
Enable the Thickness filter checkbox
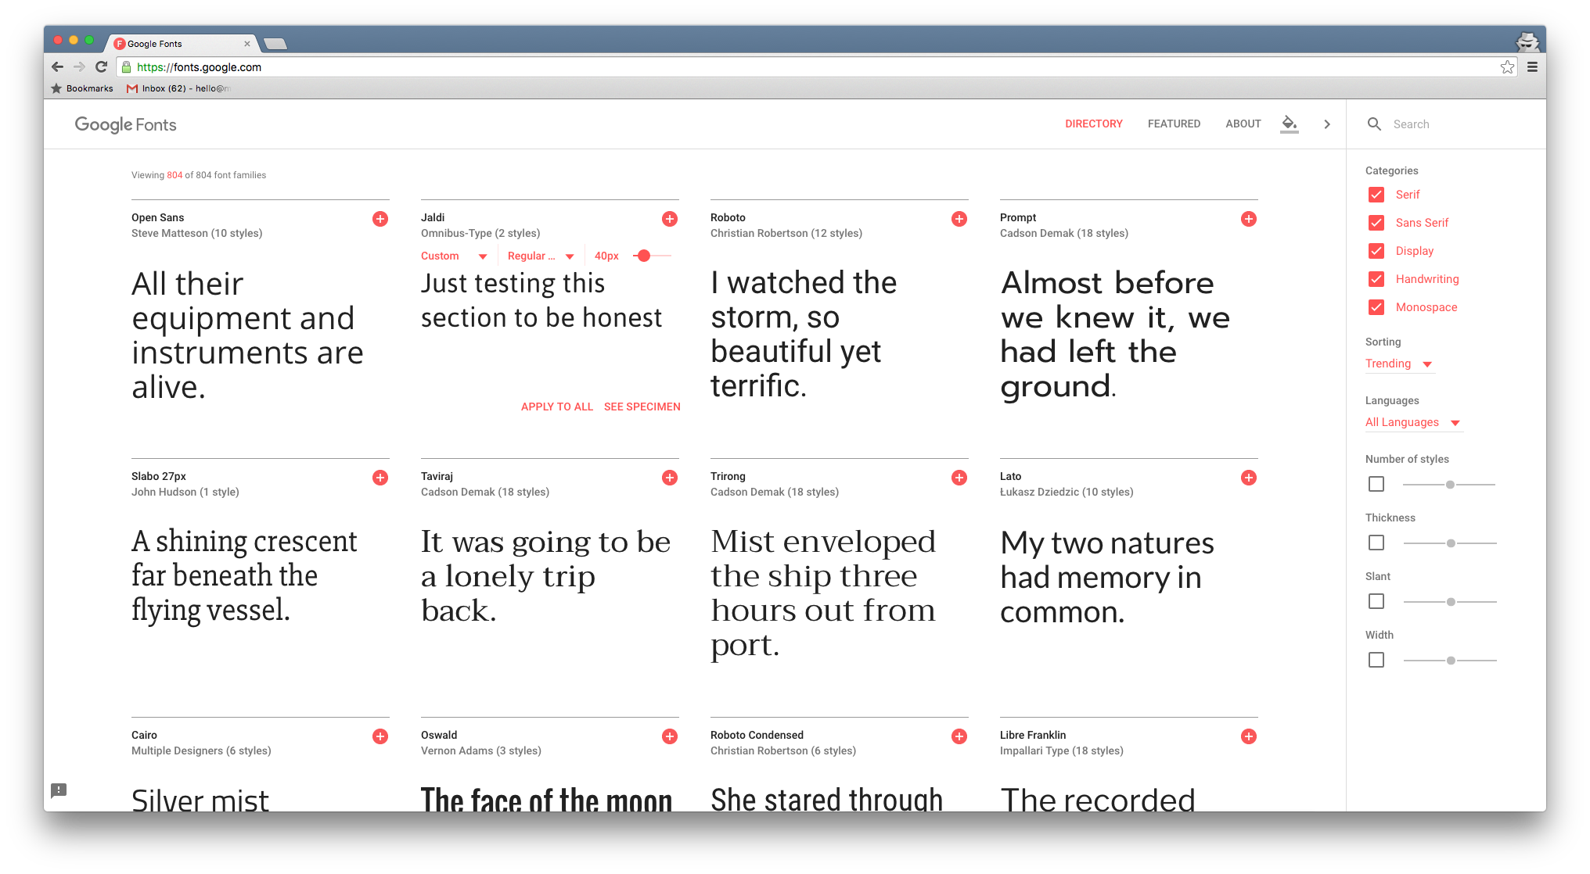tap(1376, 543)
